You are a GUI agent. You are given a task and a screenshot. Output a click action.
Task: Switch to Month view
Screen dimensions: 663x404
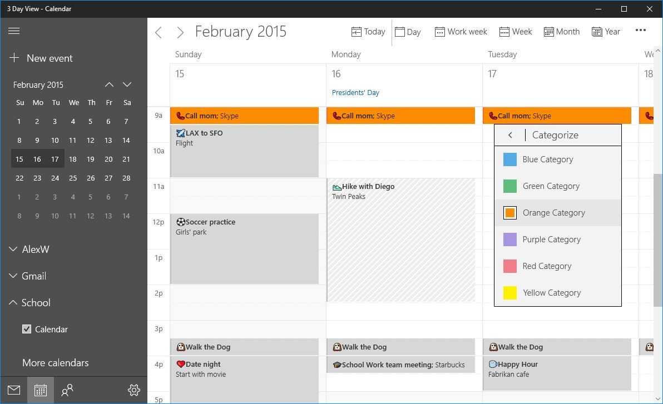tap(562, 32)
